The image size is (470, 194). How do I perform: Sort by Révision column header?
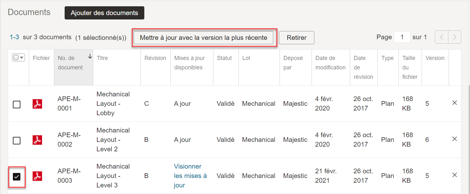(x=155, y=58)
